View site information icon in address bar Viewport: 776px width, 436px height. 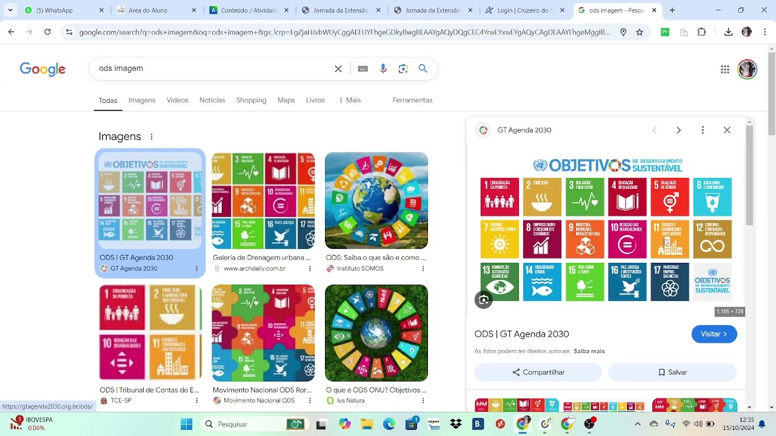click(69, 32)
